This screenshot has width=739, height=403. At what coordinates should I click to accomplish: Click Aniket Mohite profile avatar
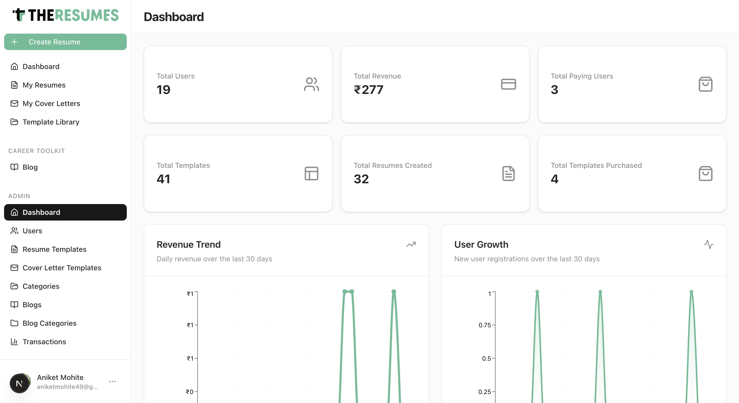click(x=20, y=383)
